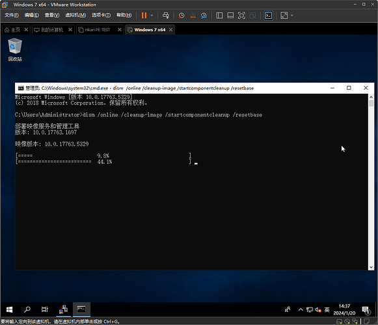This screenshot has width=378, height=325.
Task: Open the 文件(F) menu
Action: point(12,15)
